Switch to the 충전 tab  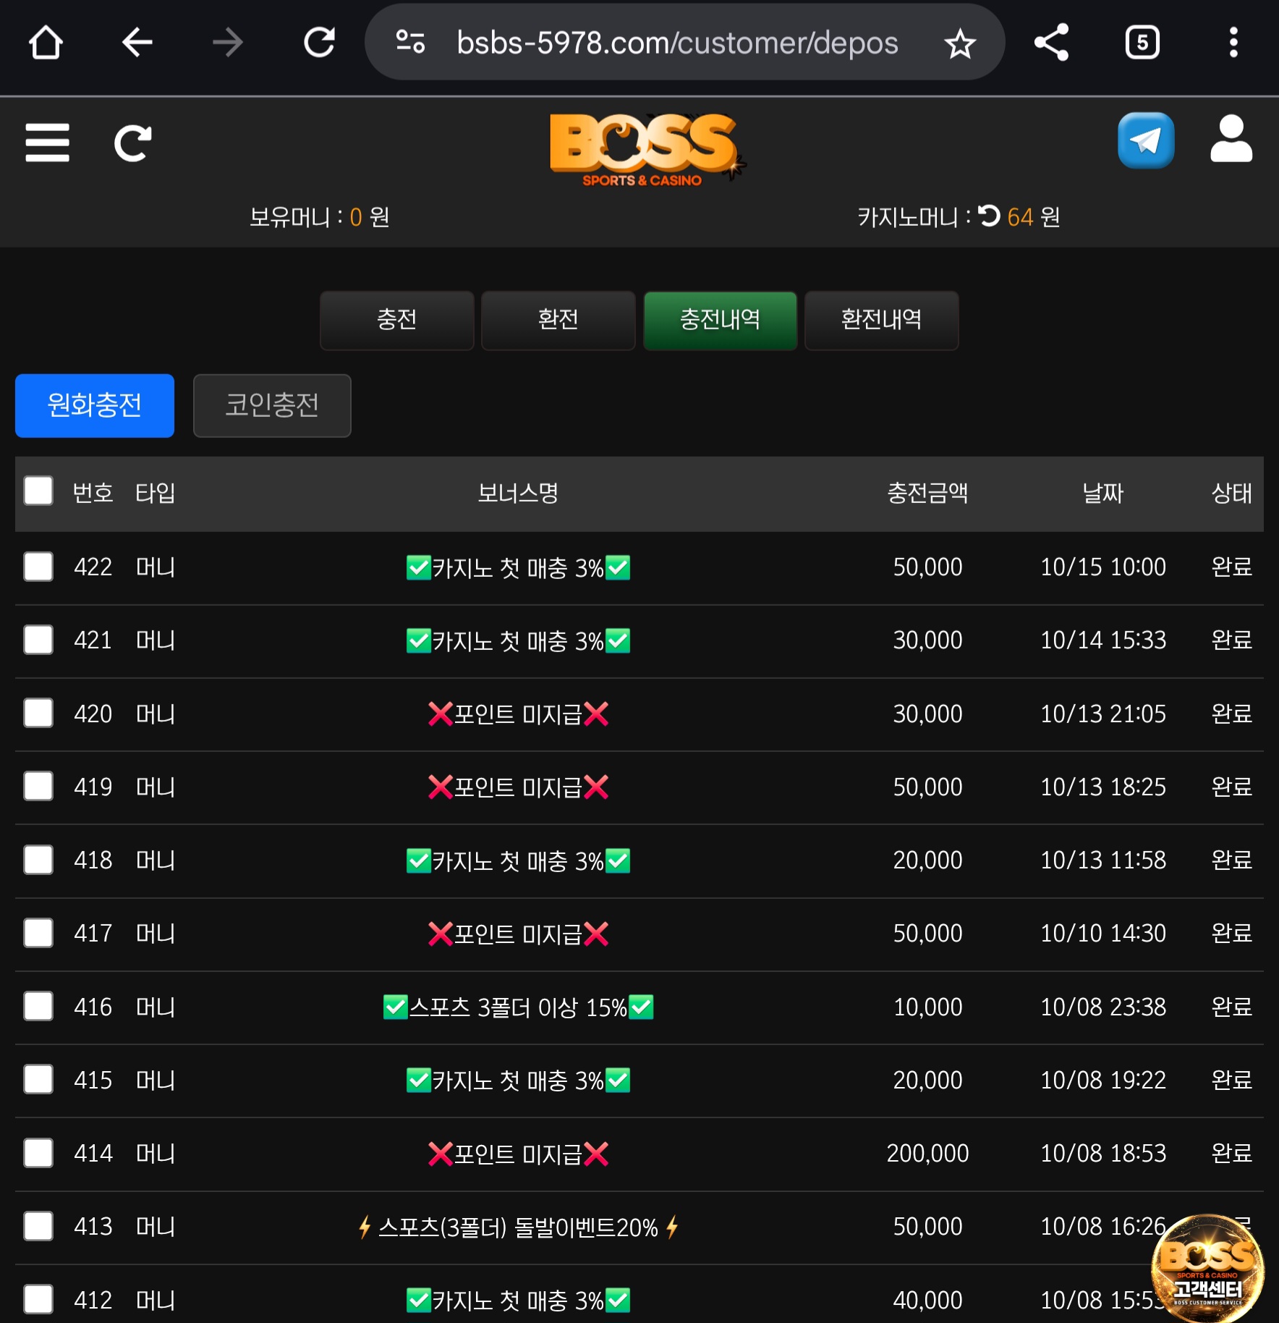coord(396,320)
